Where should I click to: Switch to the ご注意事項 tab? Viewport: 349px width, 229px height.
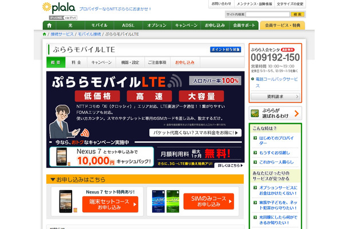click(157, 62)
